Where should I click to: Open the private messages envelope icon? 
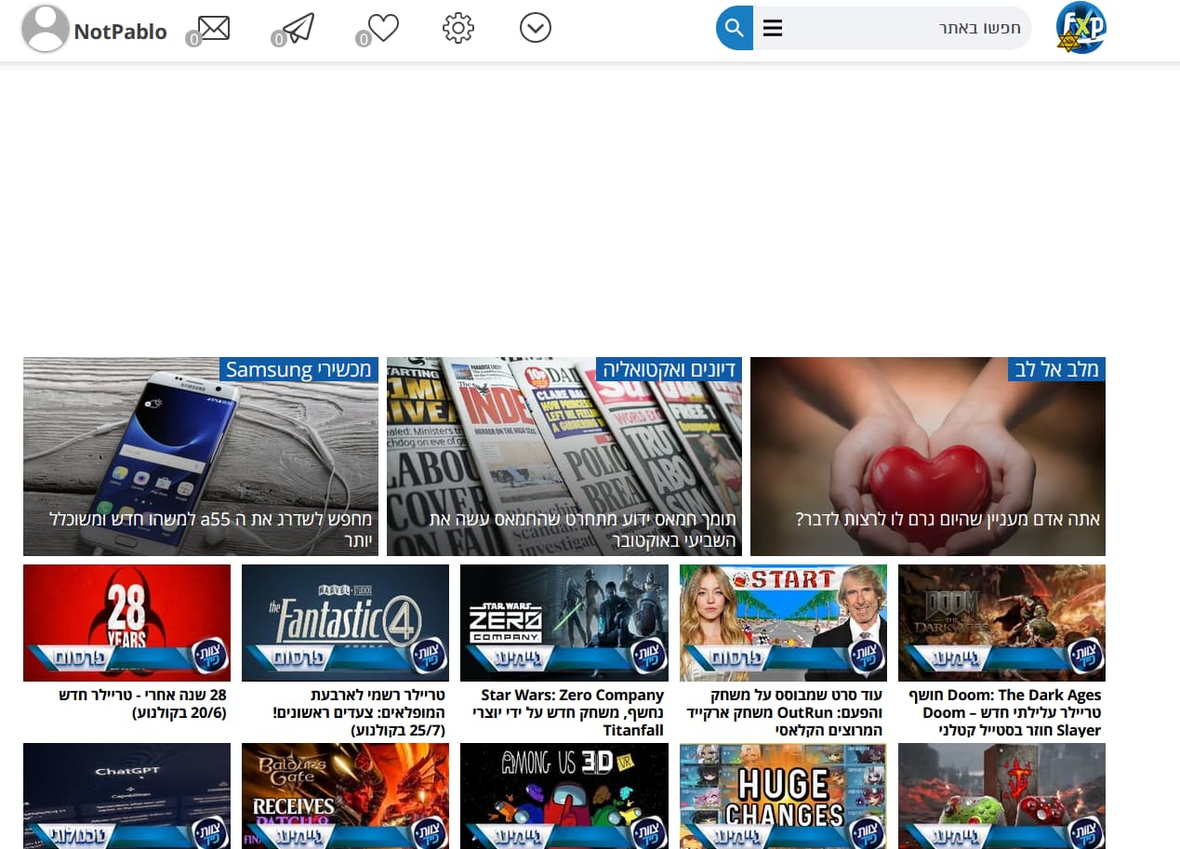coord(213,29)
